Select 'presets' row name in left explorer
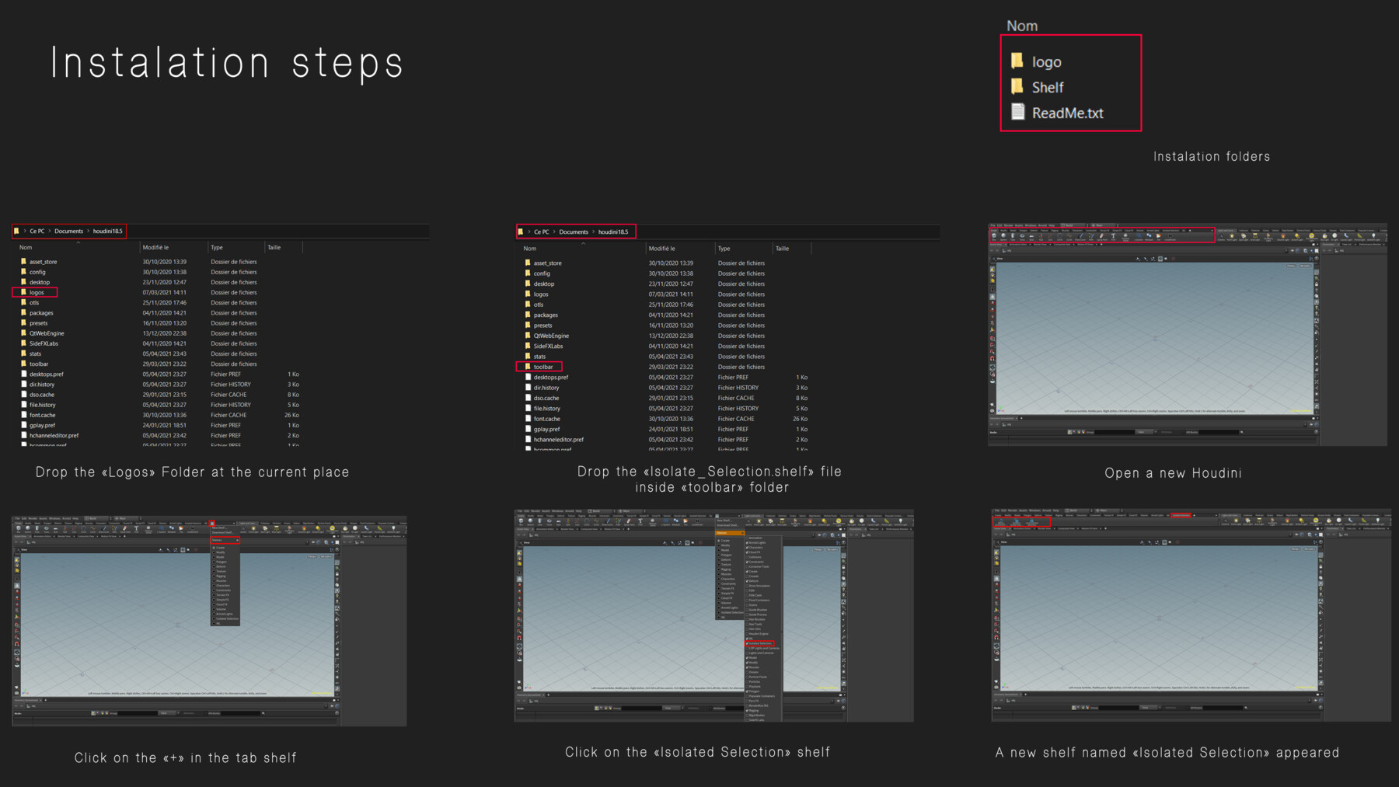Screen dimensions: 1399x787 tap(39, 322)
